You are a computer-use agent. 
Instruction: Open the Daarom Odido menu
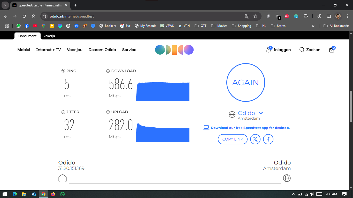(102, 50)
